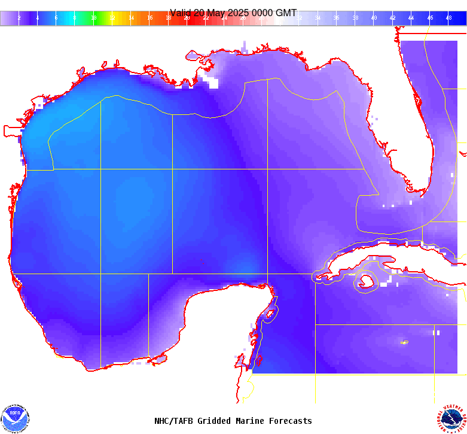Screen dimensions: 467x434
Task: Select the 18 scale tick
Action: [x=169, y=18]
